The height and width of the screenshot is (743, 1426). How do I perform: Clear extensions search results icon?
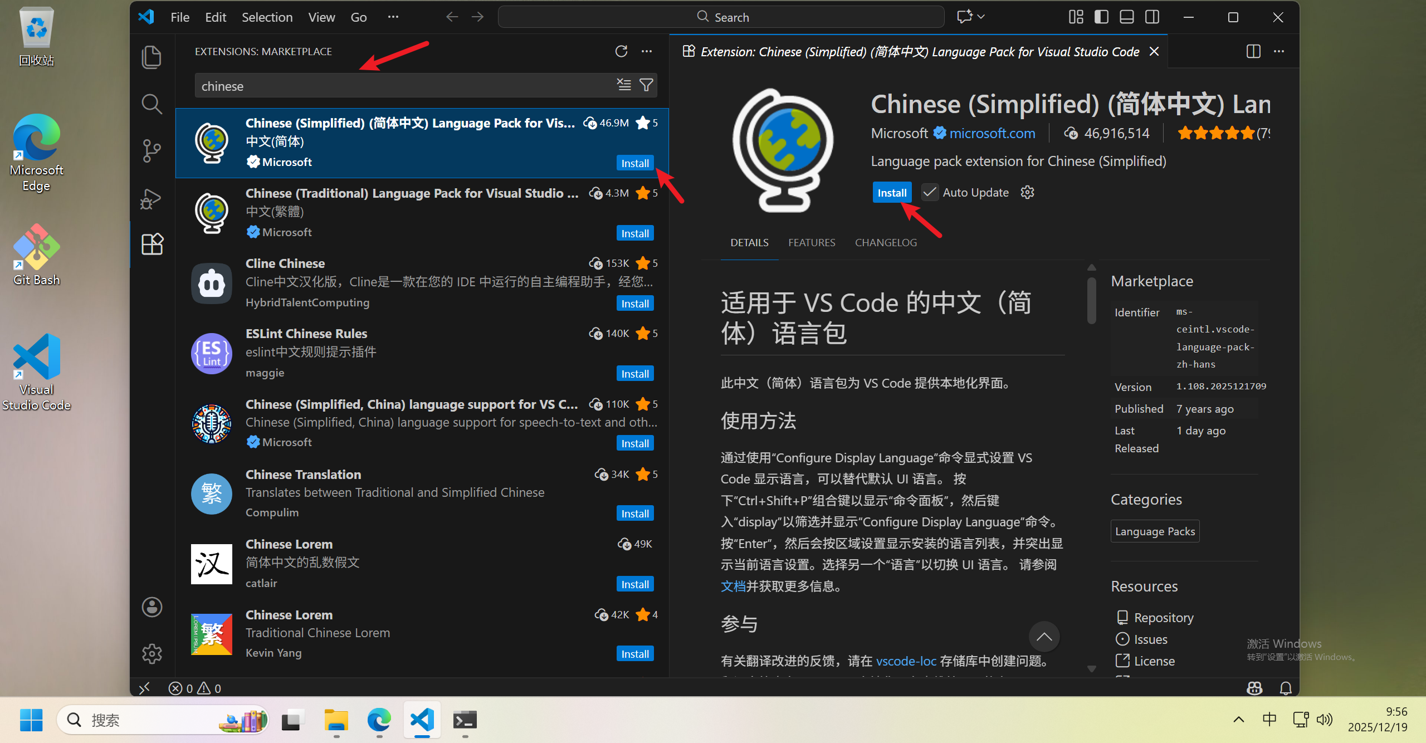[624, 85]
